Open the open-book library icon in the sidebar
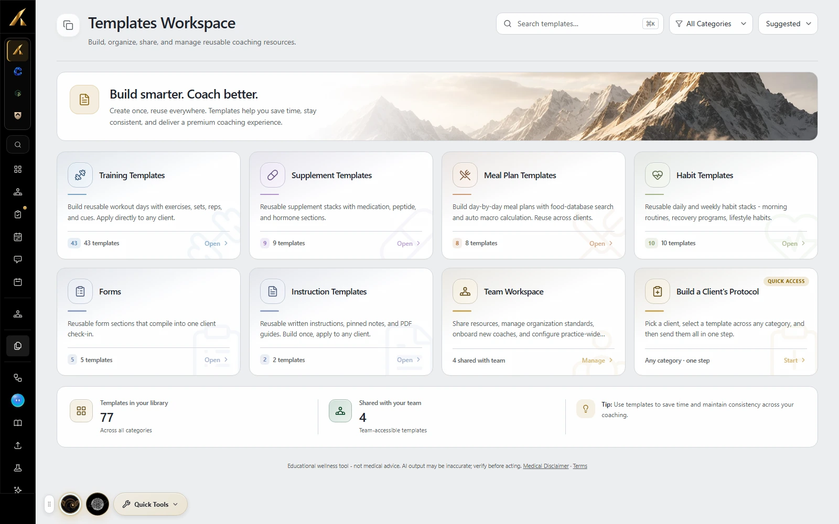This screenshot has height=524, width=839. point(18,423)
